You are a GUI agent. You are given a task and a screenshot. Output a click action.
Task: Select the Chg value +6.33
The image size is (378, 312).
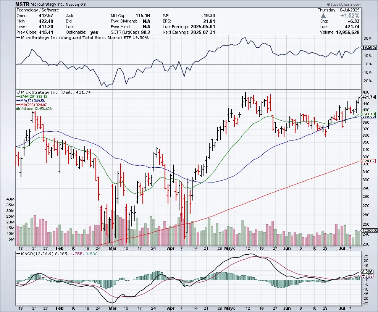(x=354, y=21)
